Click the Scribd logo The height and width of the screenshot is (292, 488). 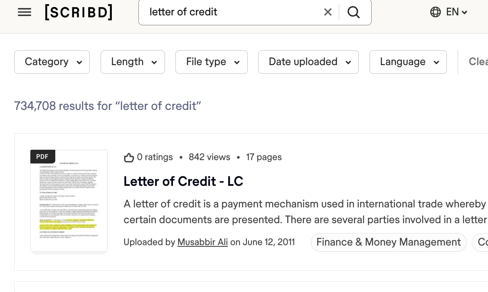click(78, 12)
